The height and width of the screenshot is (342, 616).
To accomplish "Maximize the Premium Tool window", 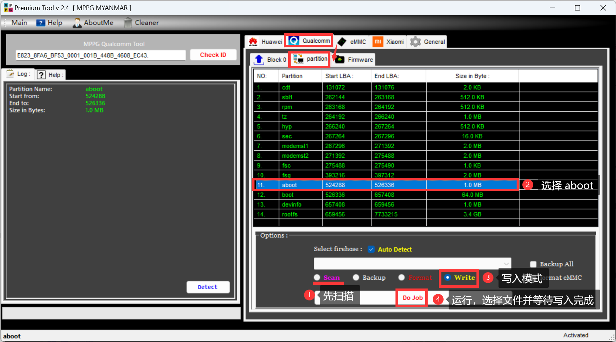I will pos(577,8).
